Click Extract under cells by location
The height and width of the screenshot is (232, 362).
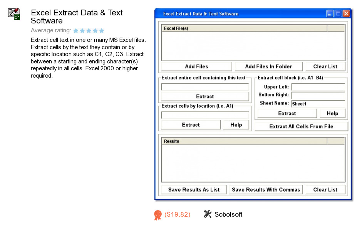coord(191,125)
